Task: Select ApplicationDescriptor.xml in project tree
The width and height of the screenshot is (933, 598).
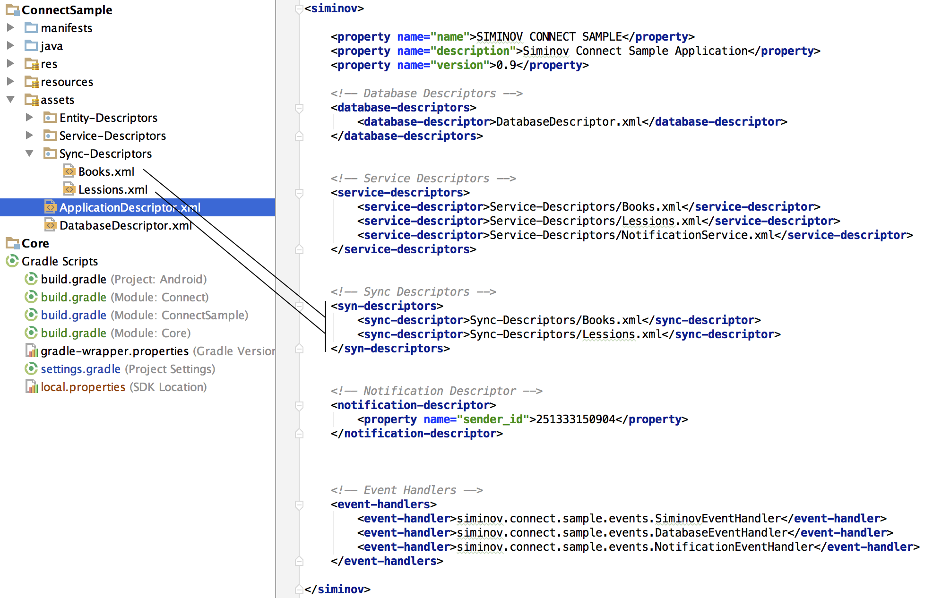Action: pos(130,207)
